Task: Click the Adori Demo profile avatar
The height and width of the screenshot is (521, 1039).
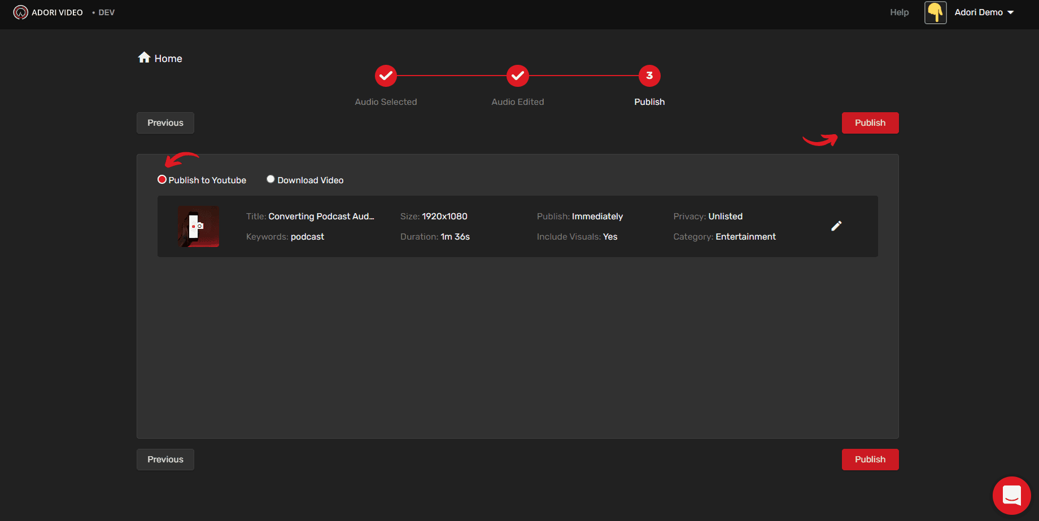Action: (935, 12)
